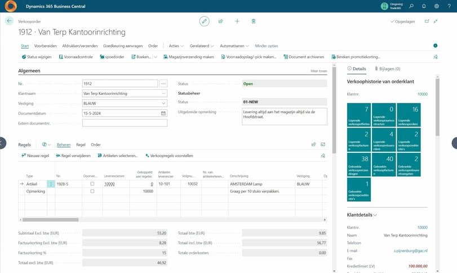Switch to Bijlagen (0) tab
This screenshot has height=273, width=457.
pyautogui.click(x=387, y=69)
